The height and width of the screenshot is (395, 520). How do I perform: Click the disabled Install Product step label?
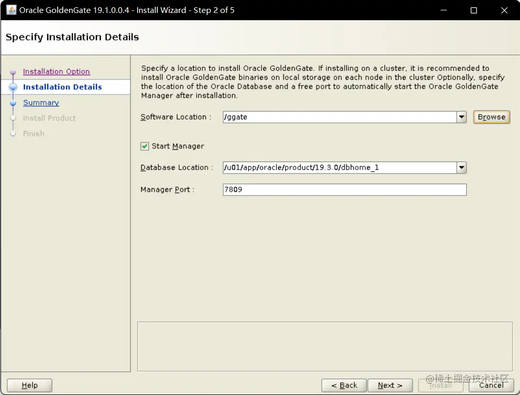click(49, 118)
